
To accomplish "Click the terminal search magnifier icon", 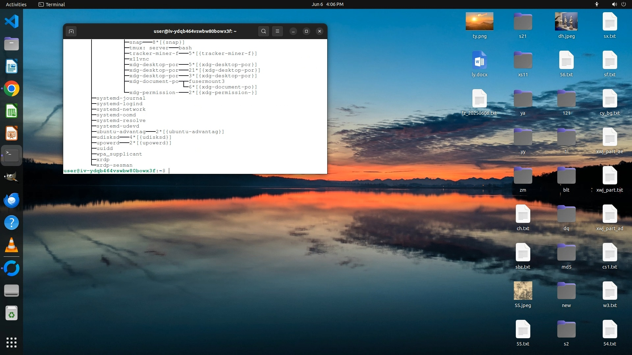I will click(263, 31).
